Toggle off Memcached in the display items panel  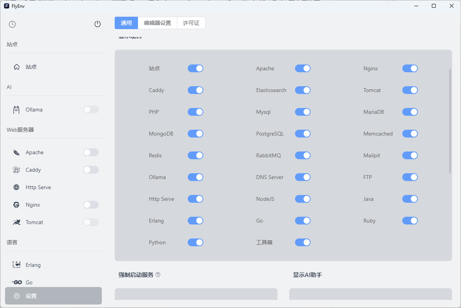click(x=410, y=134)
